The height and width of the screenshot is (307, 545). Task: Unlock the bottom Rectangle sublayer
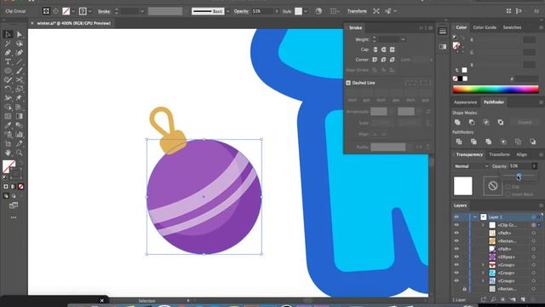click(464, 289)
